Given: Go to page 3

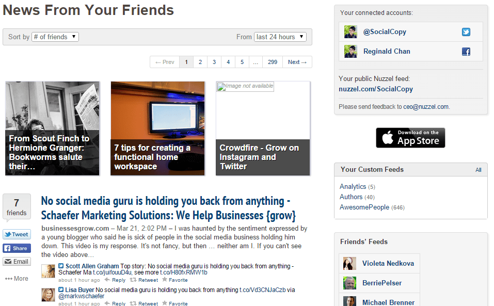Looking at the screenshot, I should click(x=214, y=62).
